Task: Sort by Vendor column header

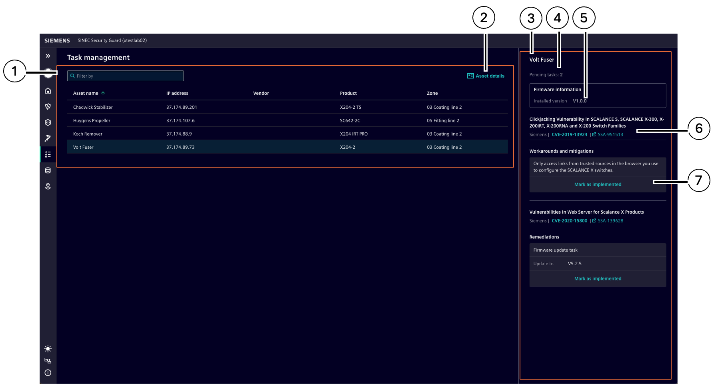Action: (261, 93)
